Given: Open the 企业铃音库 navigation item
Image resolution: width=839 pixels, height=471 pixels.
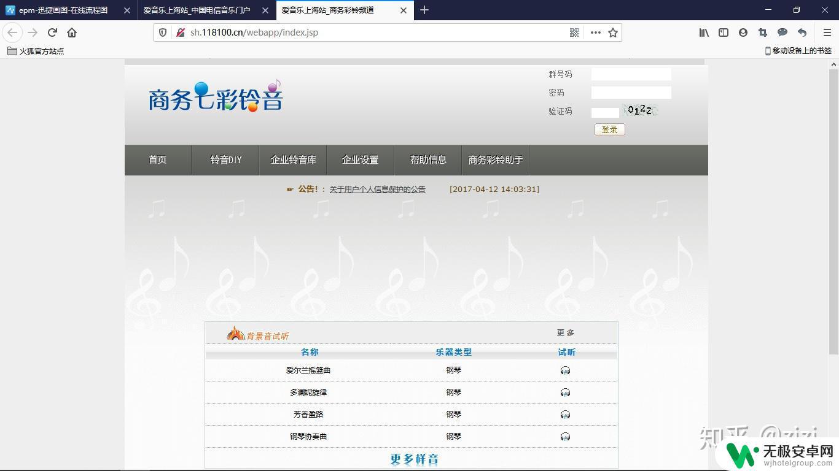Looking at the screenshot, I should pos(293,160).
